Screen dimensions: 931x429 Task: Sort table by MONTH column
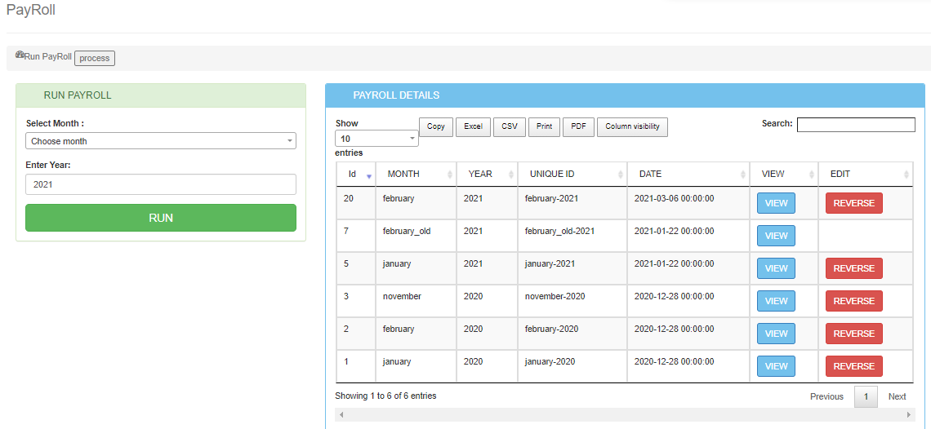coord(416,175)
